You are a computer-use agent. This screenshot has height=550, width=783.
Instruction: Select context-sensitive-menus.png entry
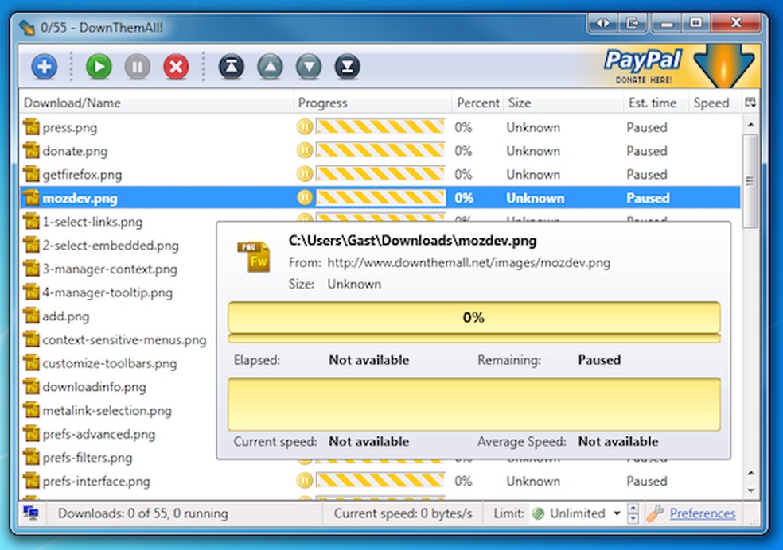pyautogui.click(x=124, y=339)
